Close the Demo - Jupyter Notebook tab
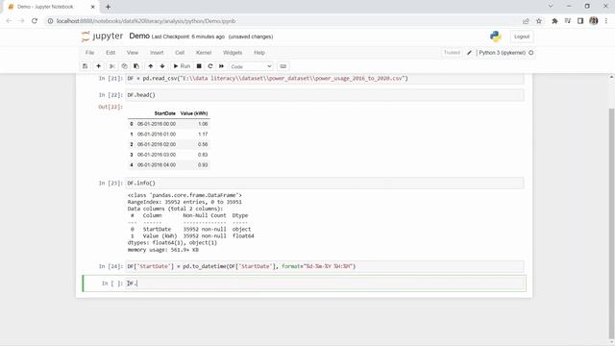This screenshot has width=615, height=346. coord(92,7)
